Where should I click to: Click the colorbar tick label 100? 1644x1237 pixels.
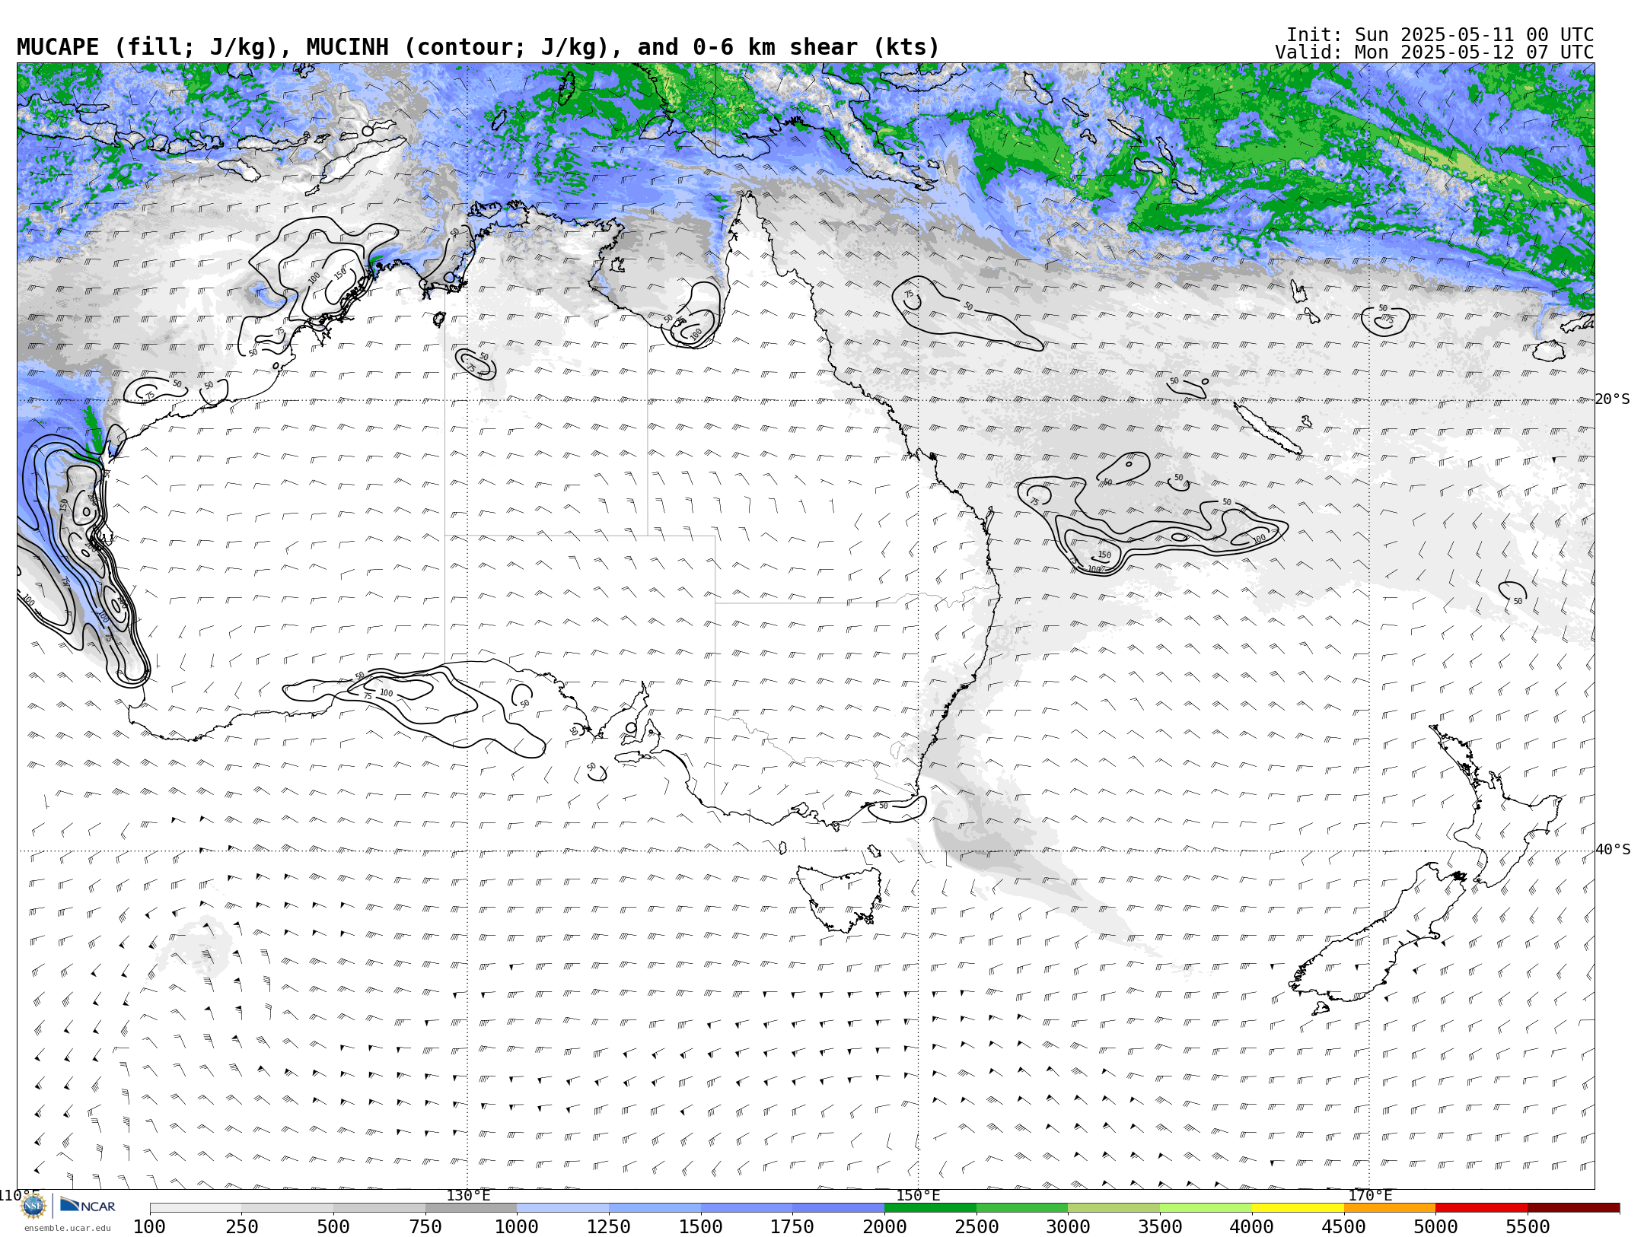(x=150, y=1227)
